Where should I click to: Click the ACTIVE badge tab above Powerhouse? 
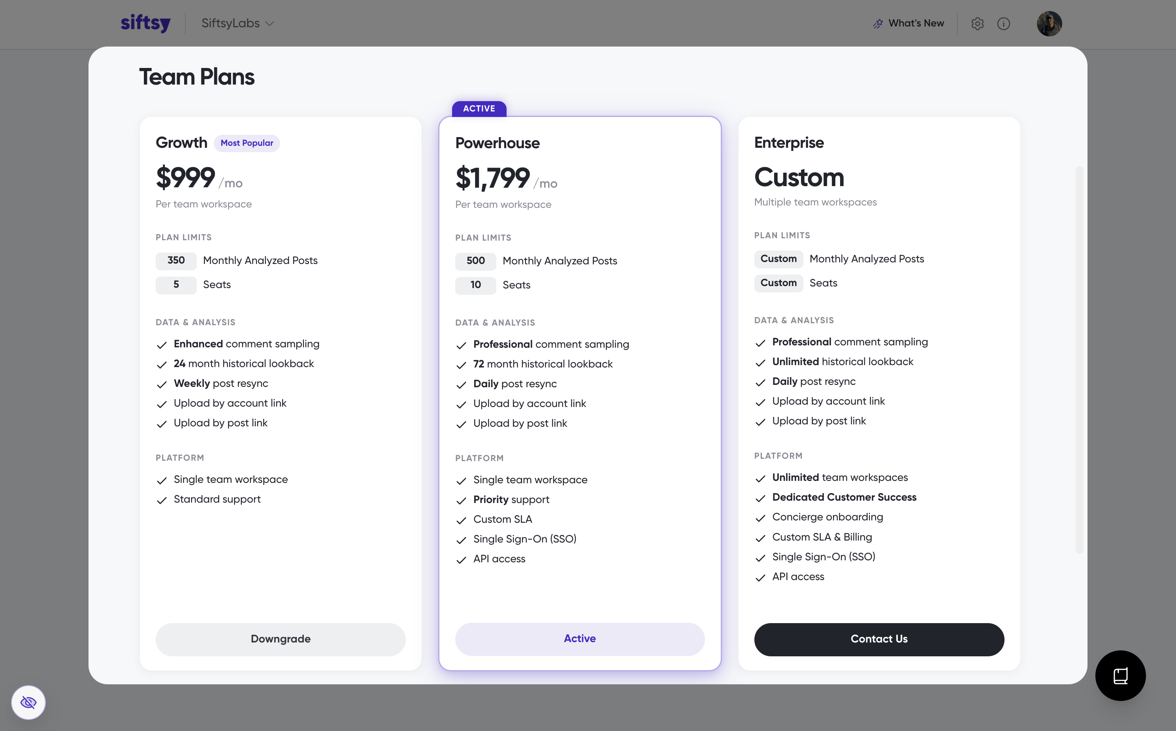479,108
